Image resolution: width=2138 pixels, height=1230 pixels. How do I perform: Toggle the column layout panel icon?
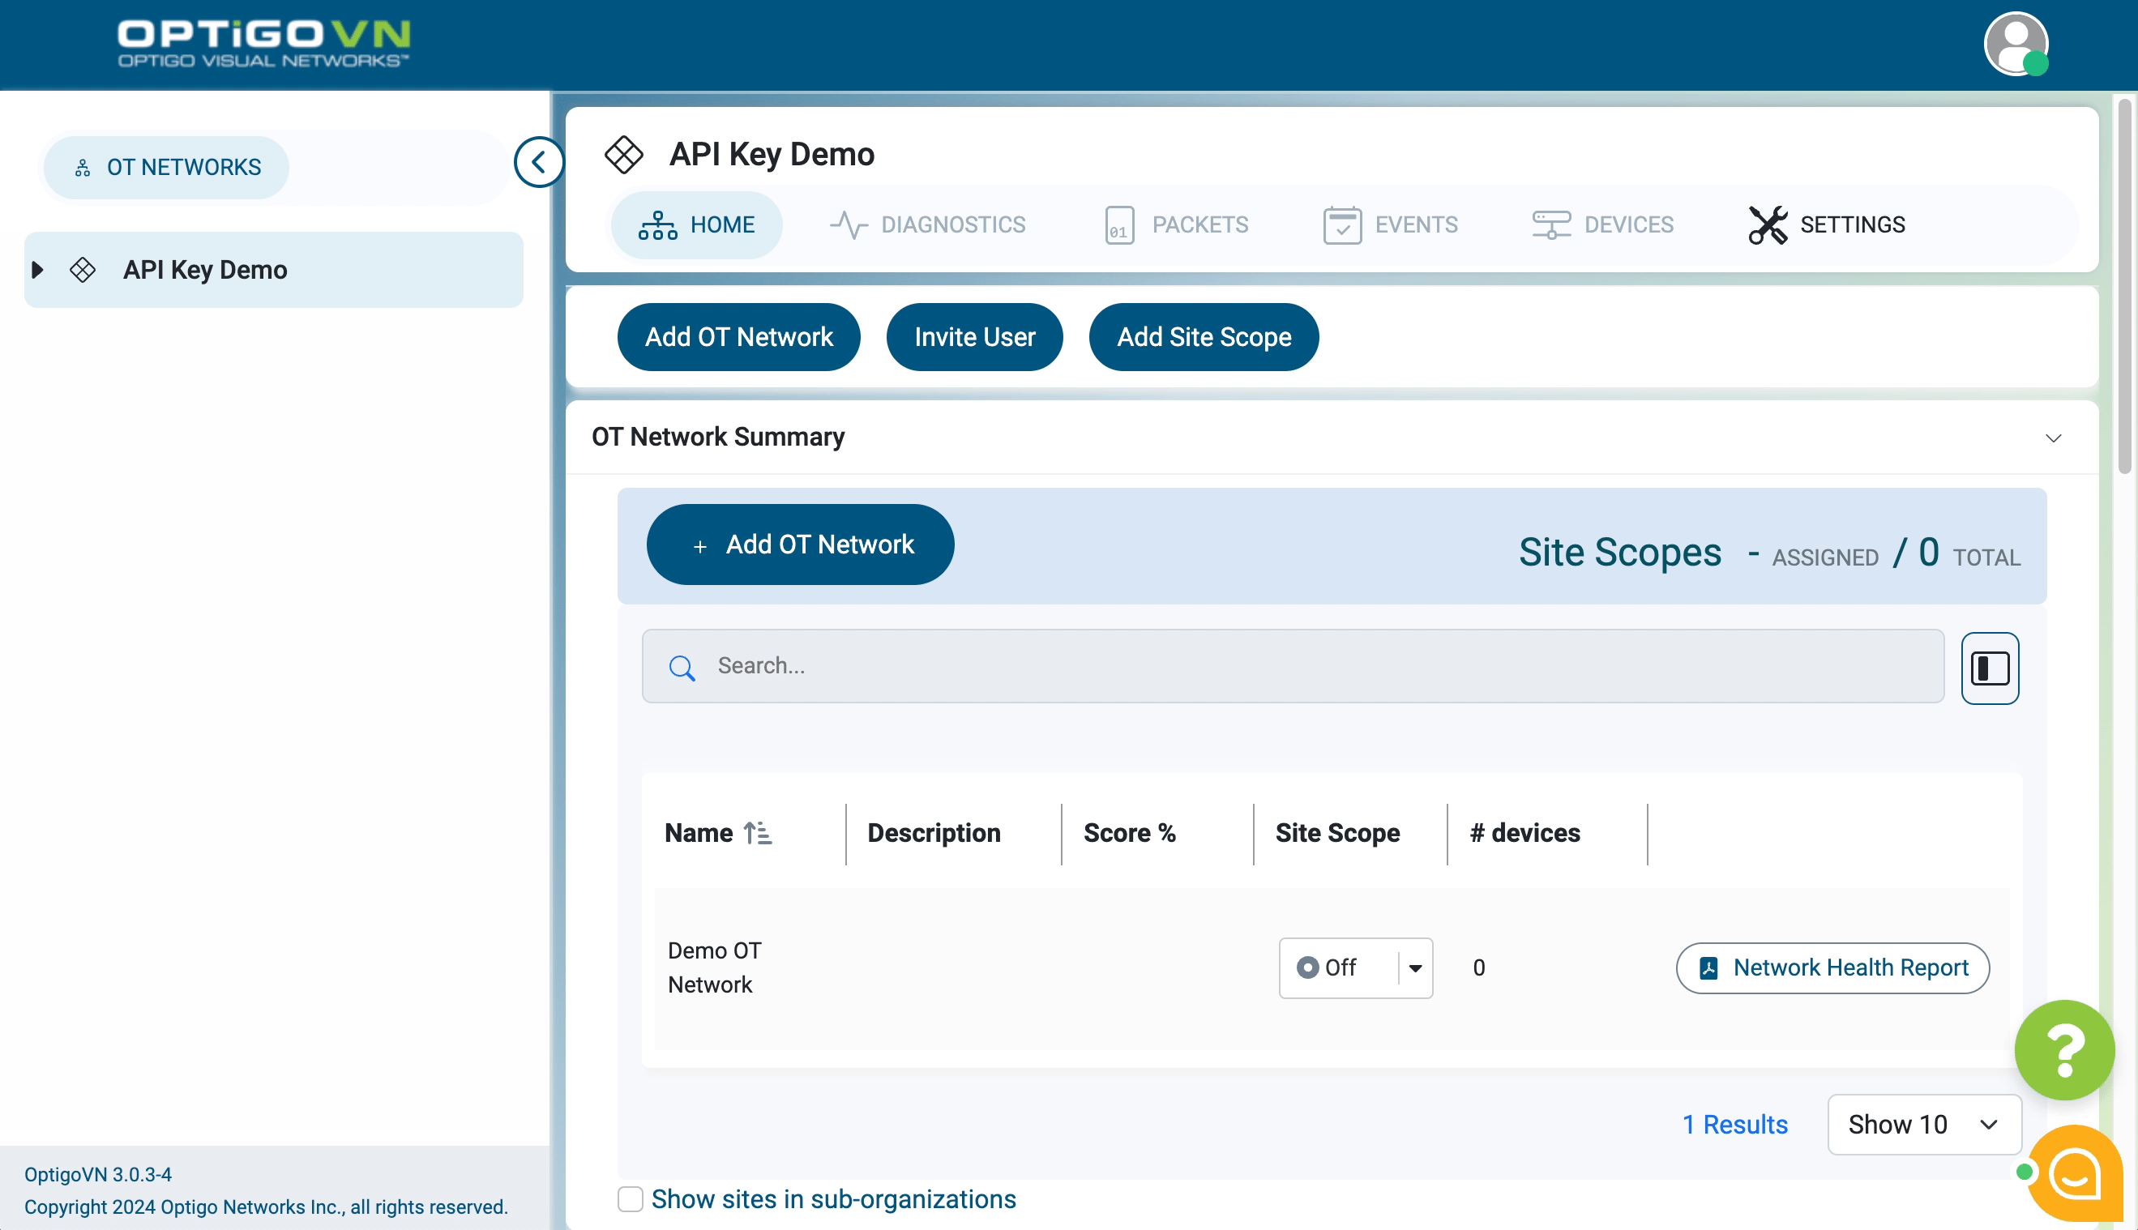[1990, 668]
